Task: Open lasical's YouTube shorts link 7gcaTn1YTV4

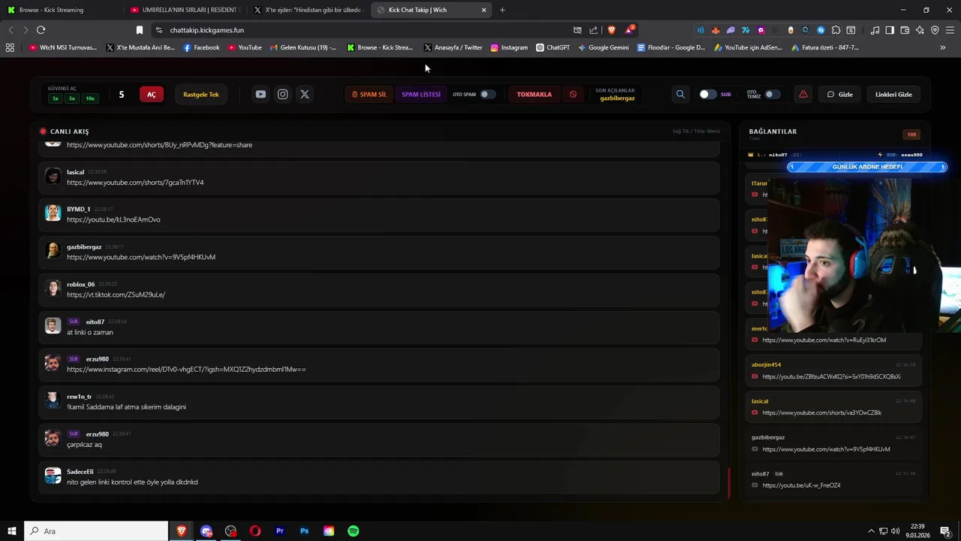Action: 135,183
